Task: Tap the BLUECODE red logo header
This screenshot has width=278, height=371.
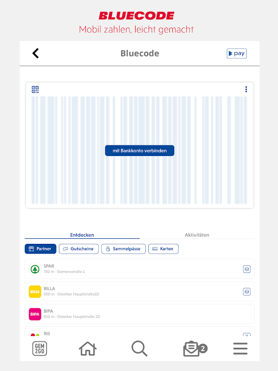Action: click(137, 15)
